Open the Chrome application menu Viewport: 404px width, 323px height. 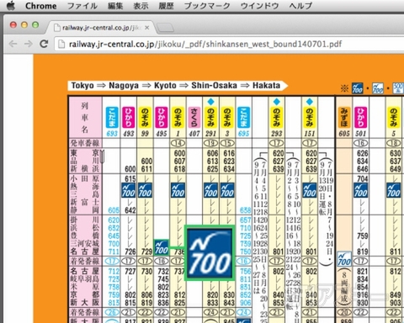click(40, 6)
